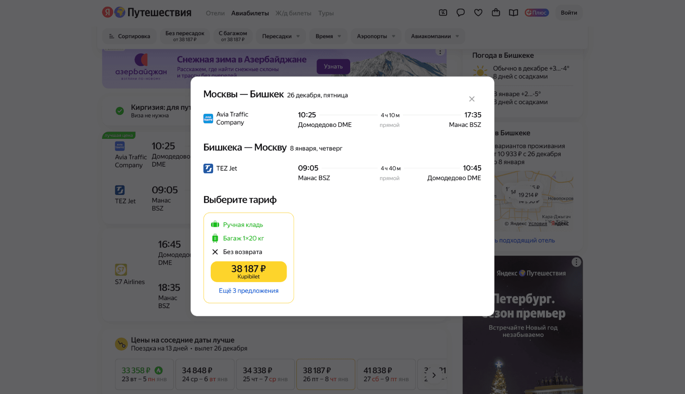Open the favorites heart icon

478,13
